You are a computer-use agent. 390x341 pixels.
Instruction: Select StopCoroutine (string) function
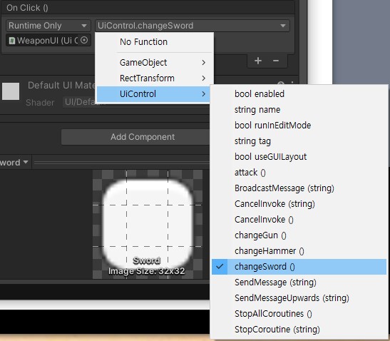299,330
